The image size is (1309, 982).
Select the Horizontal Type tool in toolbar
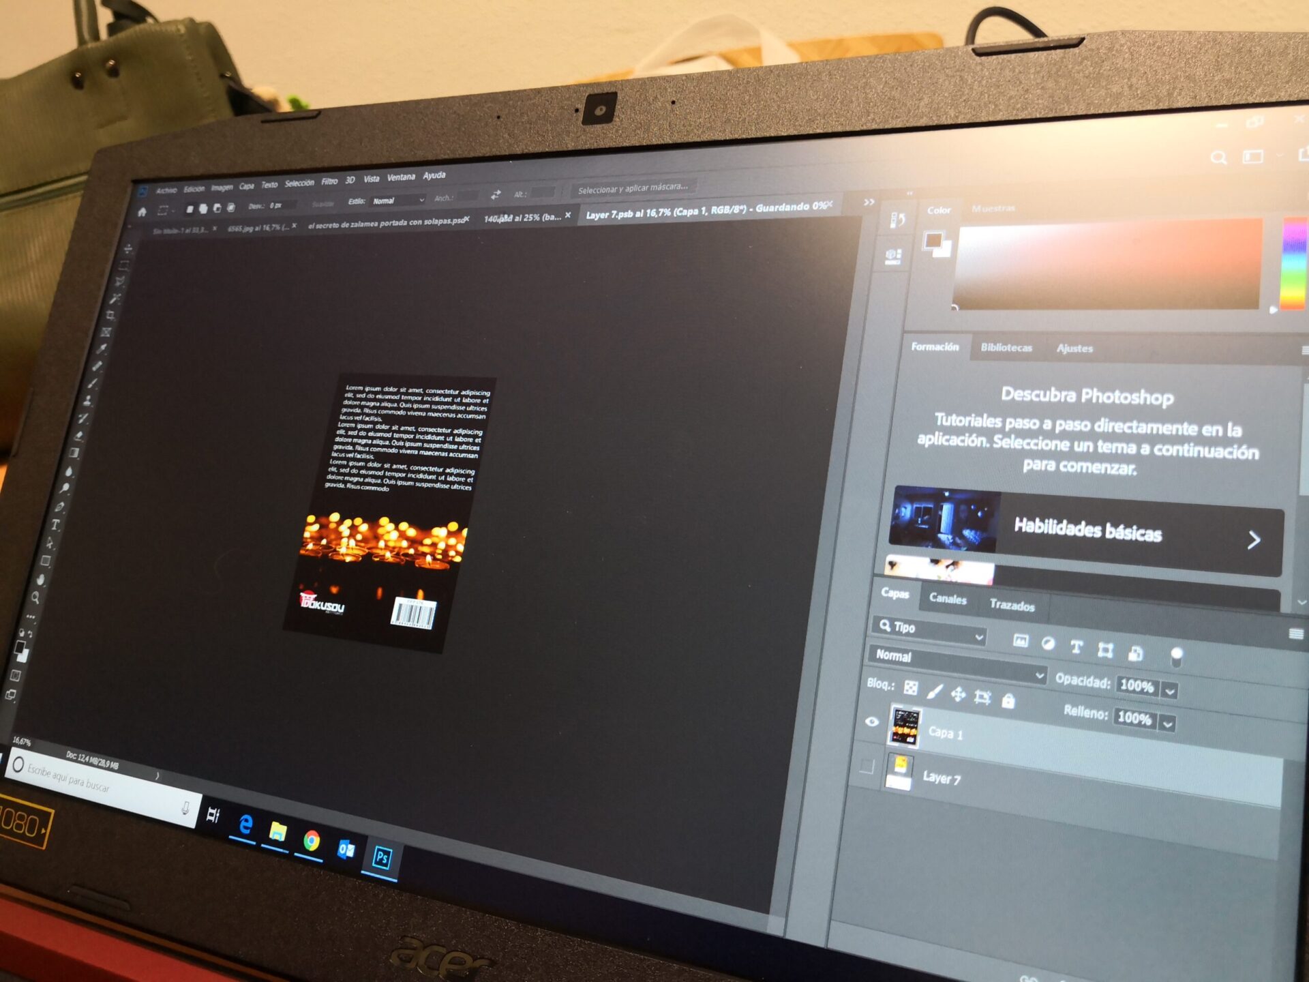click(x=55, y=525)
